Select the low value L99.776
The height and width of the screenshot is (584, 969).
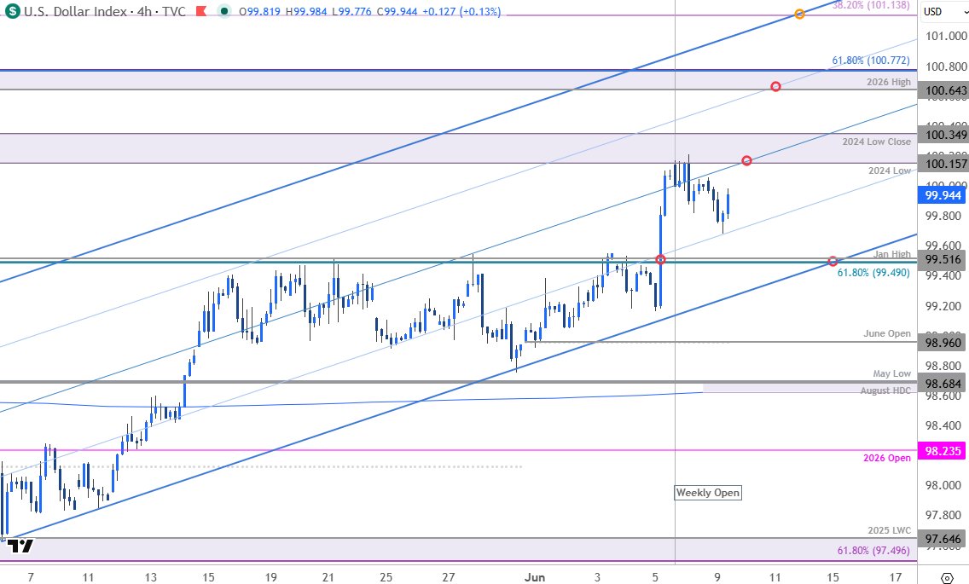coord(351,12)
